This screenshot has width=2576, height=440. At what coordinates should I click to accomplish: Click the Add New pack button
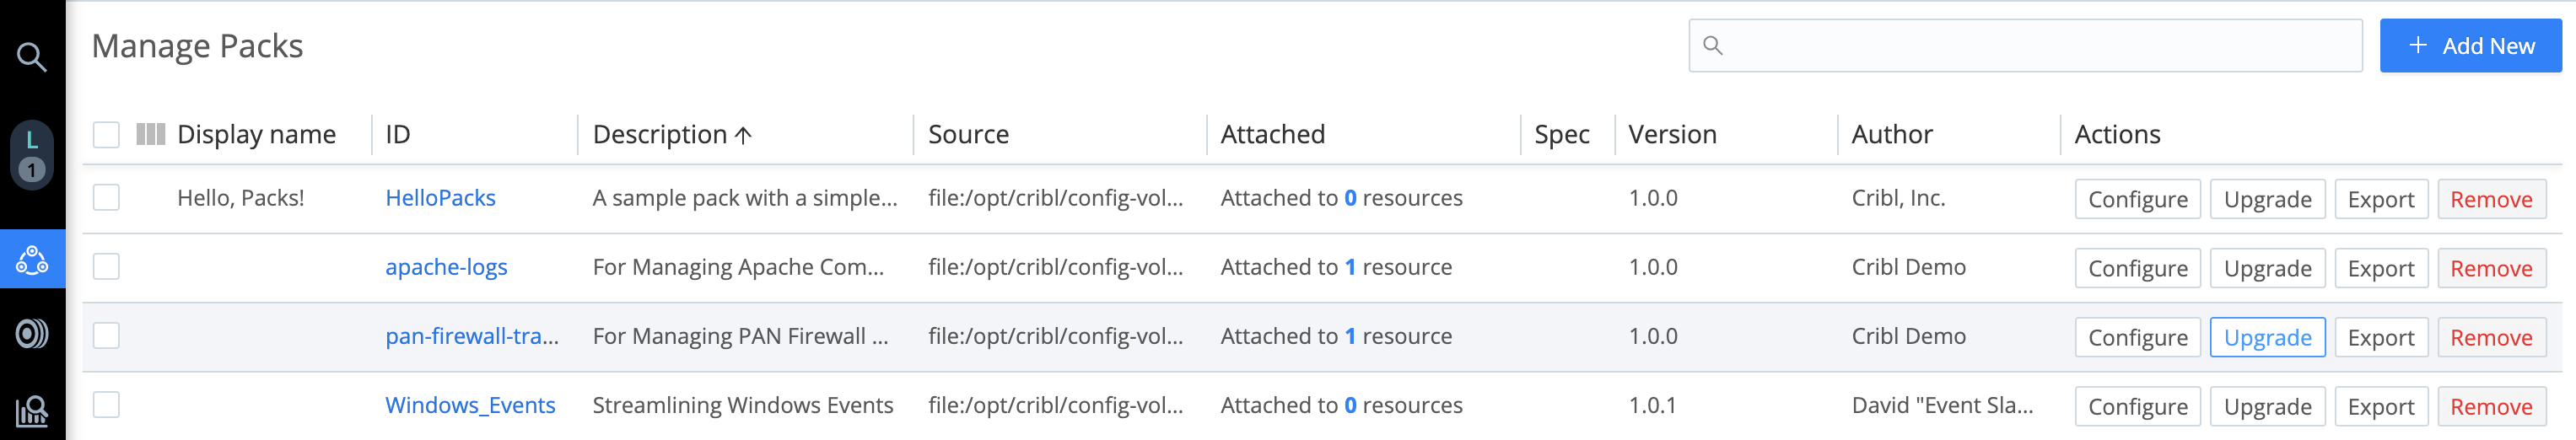(2469, 46)
